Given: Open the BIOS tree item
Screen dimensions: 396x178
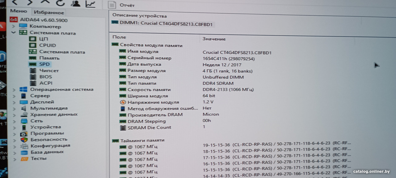Looking at the screenshot, I should (x=45, y=77).
